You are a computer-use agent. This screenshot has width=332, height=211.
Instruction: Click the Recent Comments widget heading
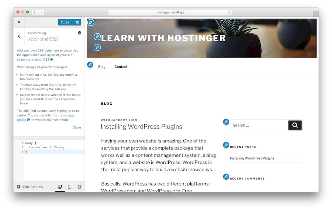pyautogui.click(x=247, y=179)
